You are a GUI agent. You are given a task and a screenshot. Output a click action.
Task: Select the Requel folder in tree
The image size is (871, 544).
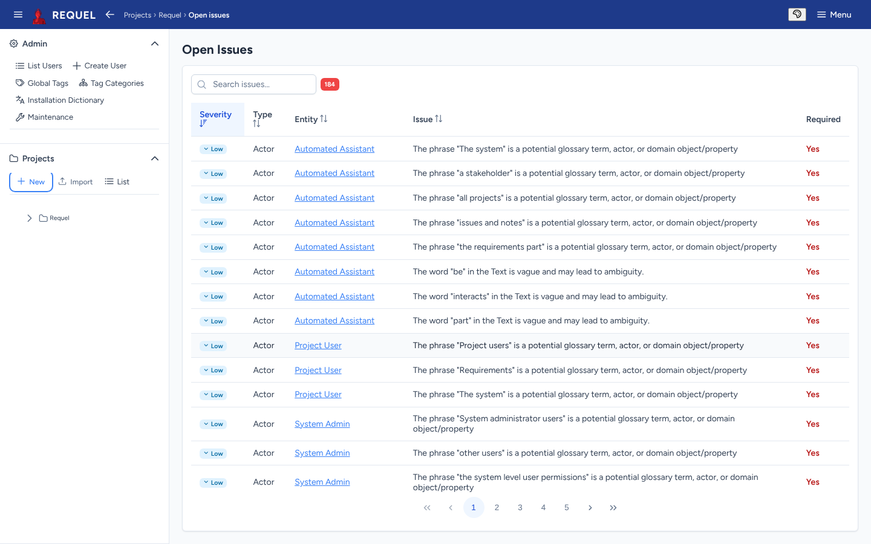[54, 218]
